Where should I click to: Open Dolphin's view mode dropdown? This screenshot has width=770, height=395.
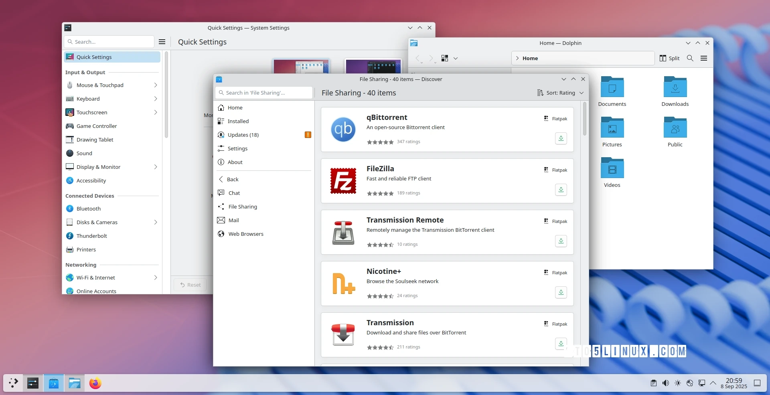click(x=456, y=58)
